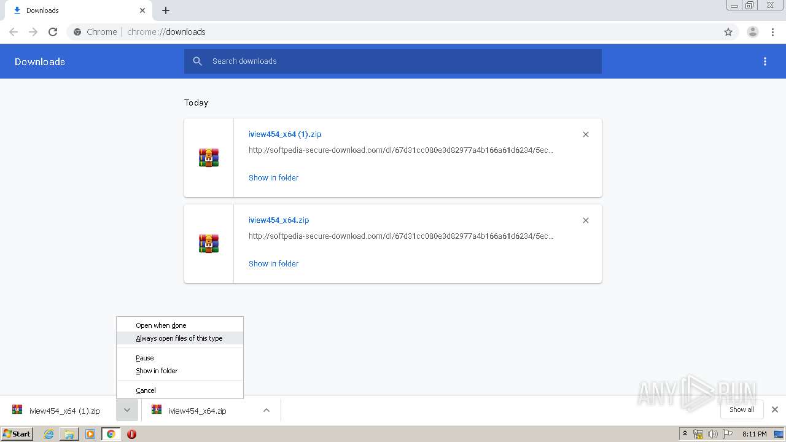Screen dimensions: 786x442
Task: Close the Downloads tab
Action: tap(142, 10)
